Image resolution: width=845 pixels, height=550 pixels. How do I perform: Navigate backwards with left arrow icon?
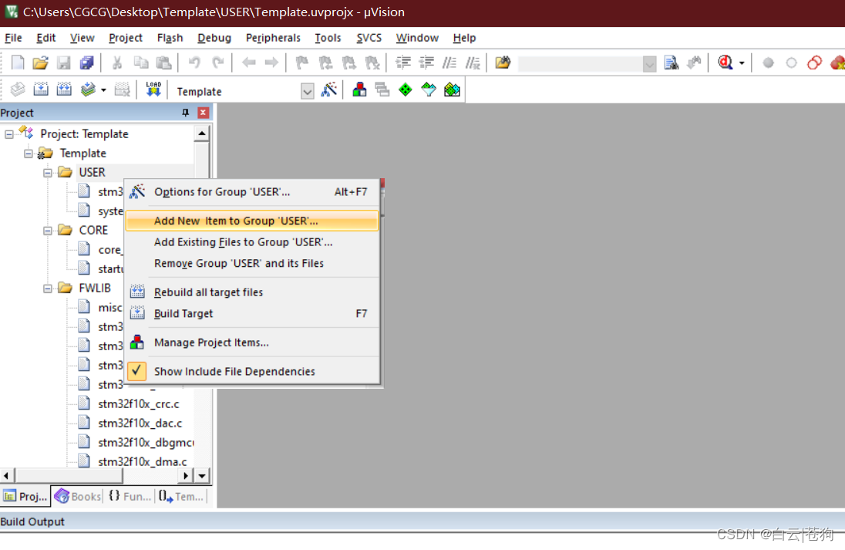pos(248,62)
